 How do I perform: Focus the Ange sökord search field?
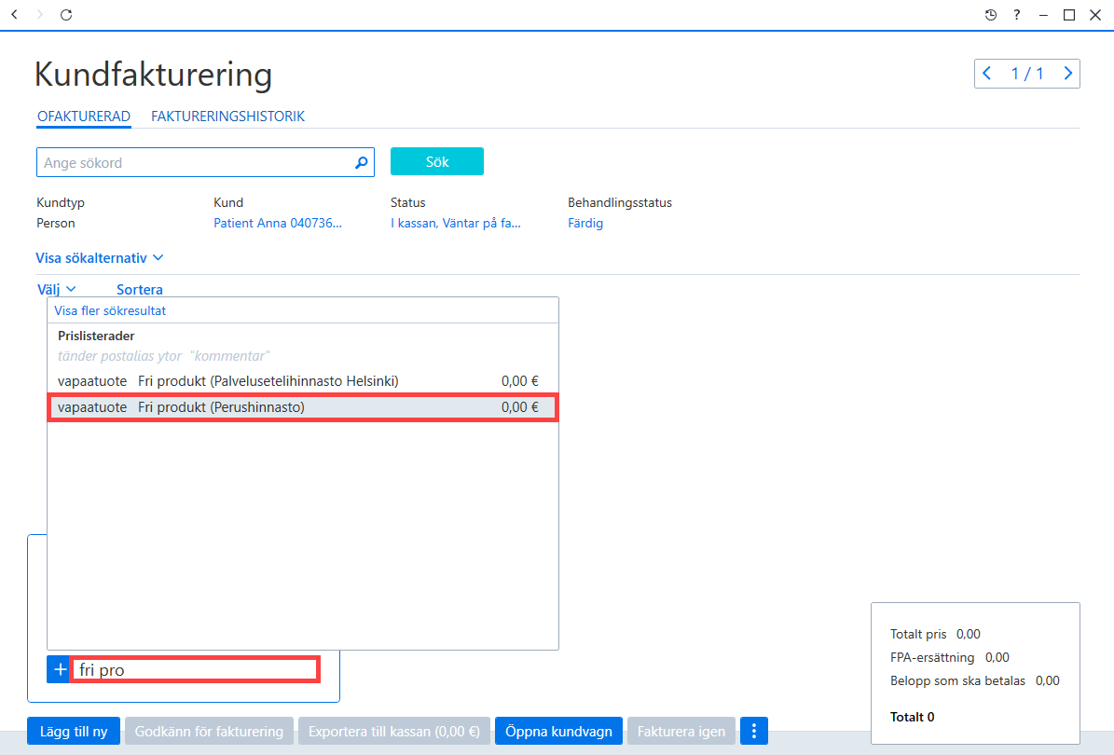click(x=205, y=162)
